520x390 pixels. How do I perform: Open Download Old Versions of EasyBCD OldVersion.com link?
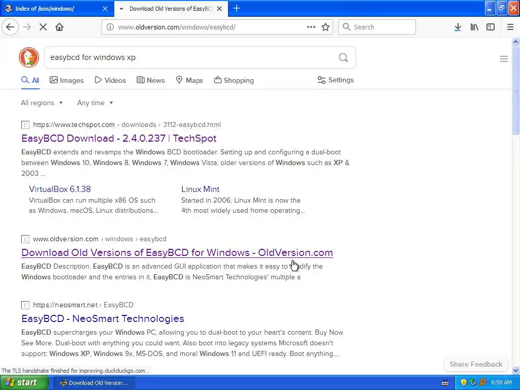point(177,252)
